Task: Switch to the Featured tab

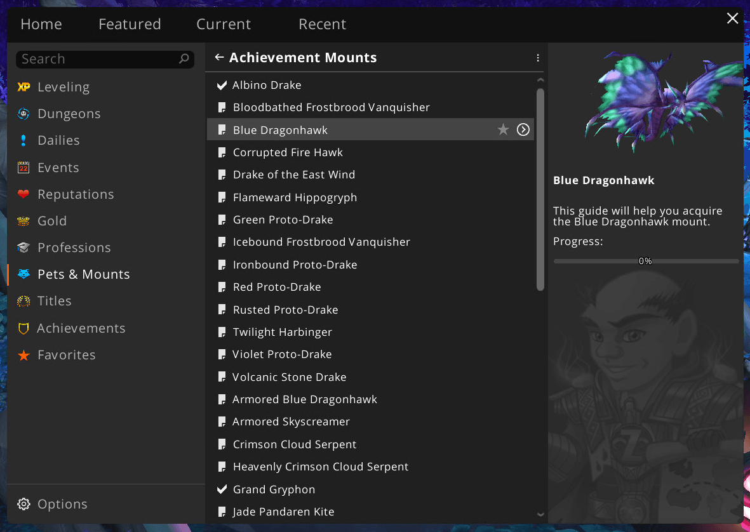Action: (130, 24)
